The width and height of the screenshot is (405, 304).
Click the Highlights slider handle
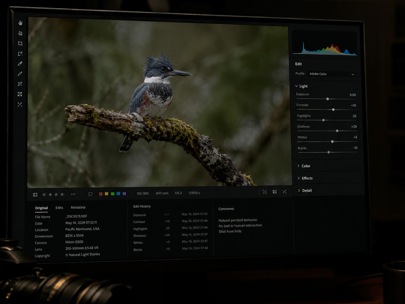323,120
